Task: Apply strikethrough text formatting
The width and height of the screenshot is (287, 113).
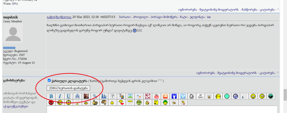Action: 77,96
